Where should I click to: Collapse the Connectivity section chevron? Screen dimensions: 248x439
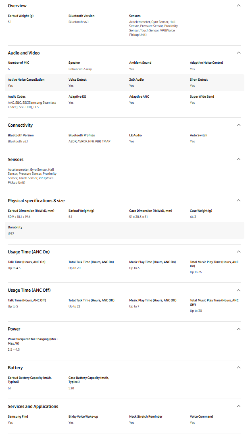point(238,125)
